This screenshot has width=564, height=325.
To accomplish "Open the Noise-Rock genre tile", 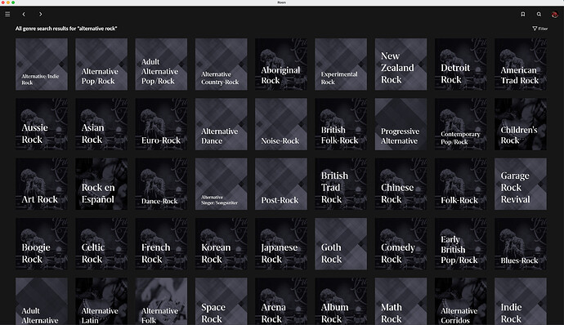I will click(281, 124).
